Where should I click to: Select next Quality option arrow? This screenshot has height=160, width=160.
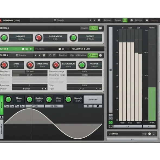[46, 89]
